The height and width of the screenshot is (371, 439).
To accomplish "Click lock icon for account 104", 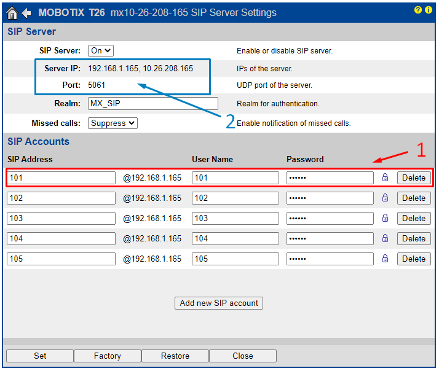I will [386, 238].
